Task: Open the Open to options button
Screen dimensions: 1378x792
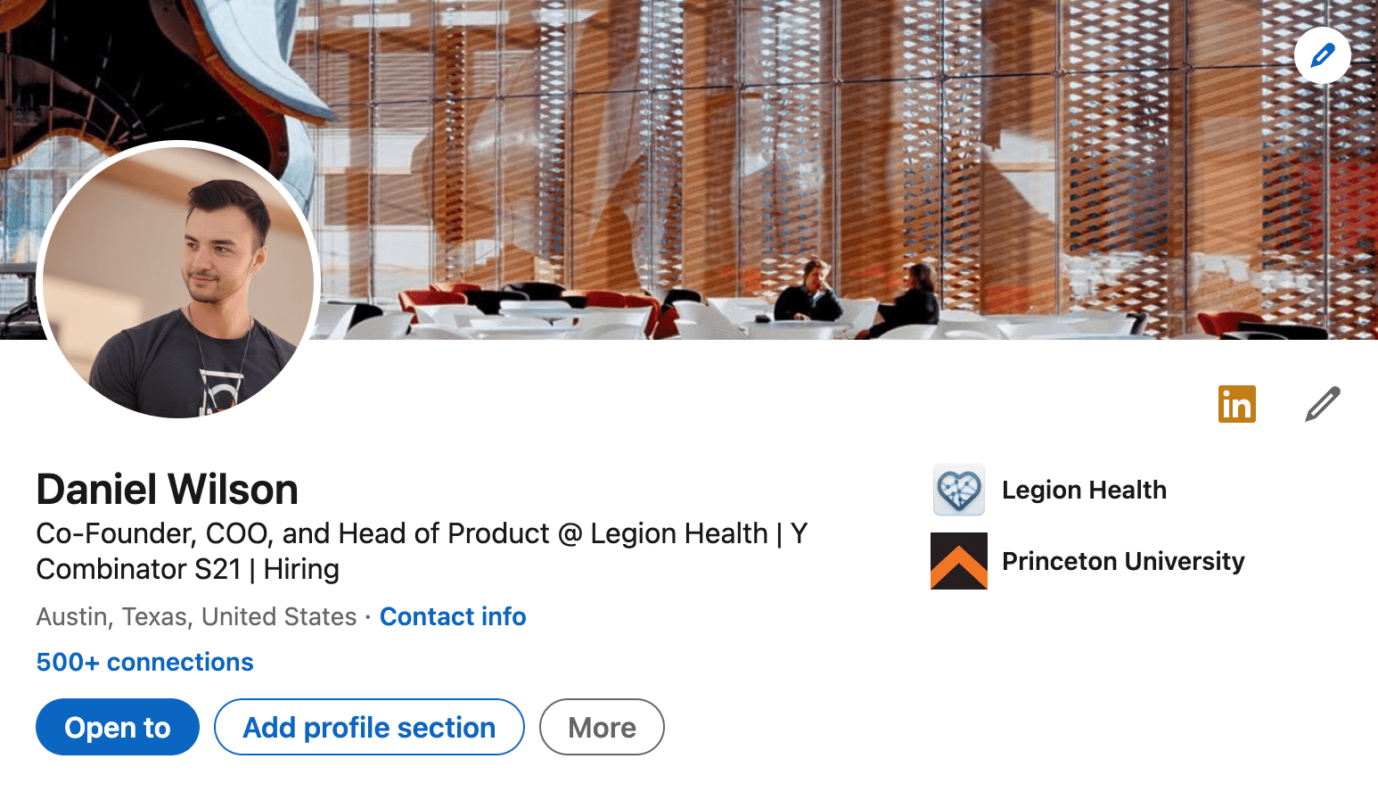Action: (118, 727)
